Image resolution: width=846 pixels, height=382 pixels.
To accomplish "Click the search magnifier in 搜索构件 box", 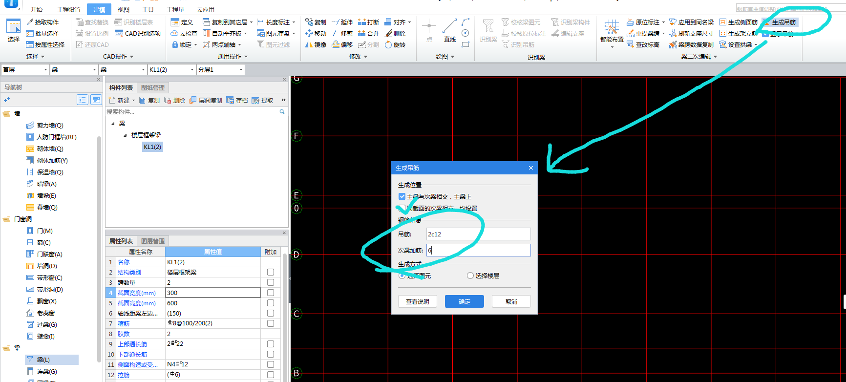I will (282, 112).
